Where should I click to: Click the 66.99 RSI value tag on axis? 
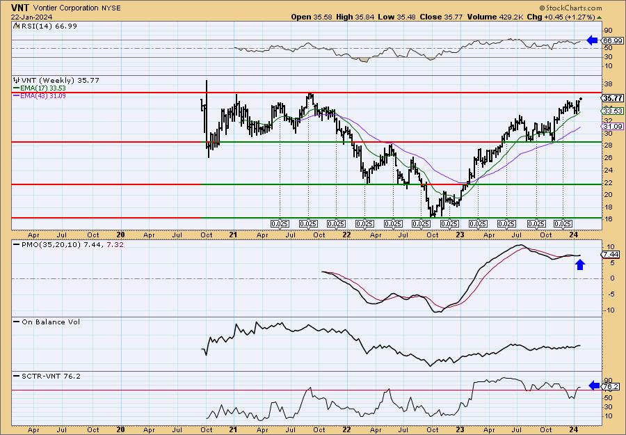click(613, 41)
